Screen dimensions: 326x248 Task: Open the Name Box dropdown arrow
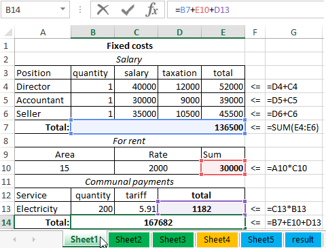click(x=62, y=10)
